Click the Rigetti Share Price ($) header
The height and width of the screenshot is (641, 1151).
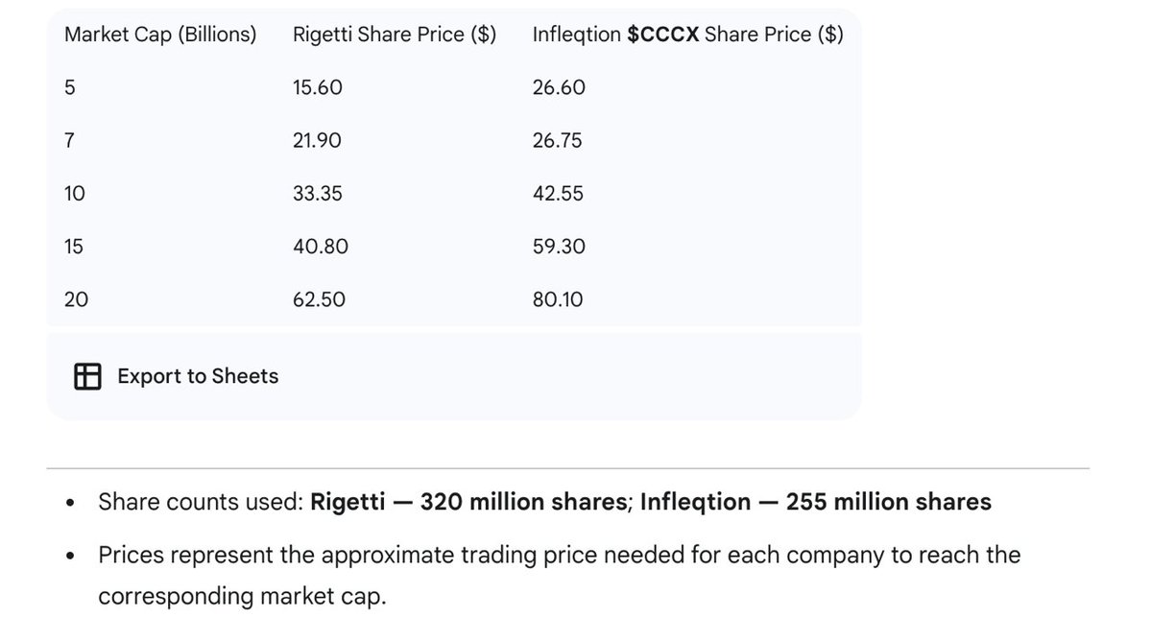pyautogui.click(x=395, y=36)
